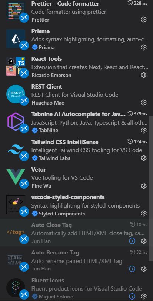Open manage gear for Tabnine AI Autocomplete

[x=144, y=130]
